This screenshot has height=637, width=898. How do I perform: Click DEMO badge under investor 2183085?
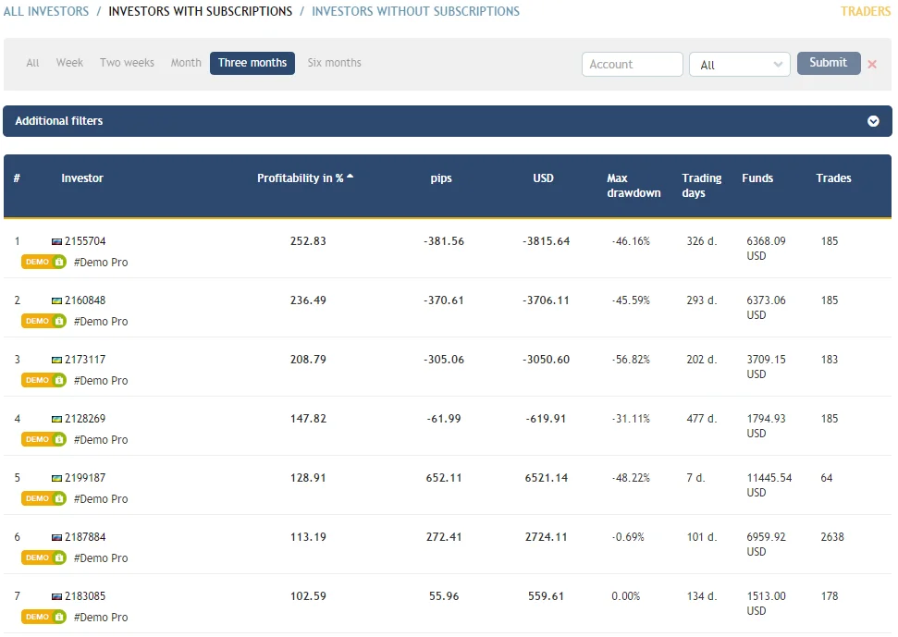(x=44, y=617)
